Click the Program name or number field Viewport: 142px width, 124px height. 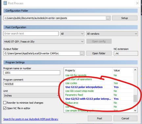(x=32, y=73)
